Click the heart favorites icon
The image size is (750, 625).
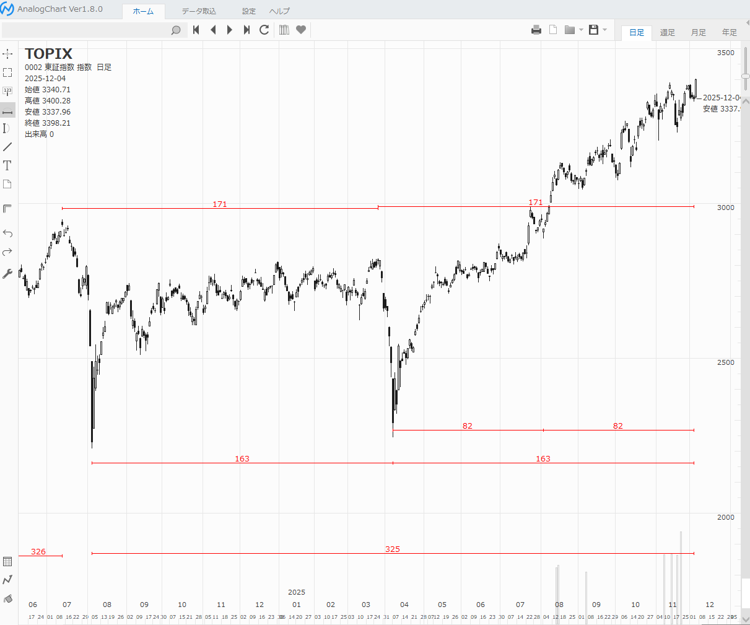(301, 30)
